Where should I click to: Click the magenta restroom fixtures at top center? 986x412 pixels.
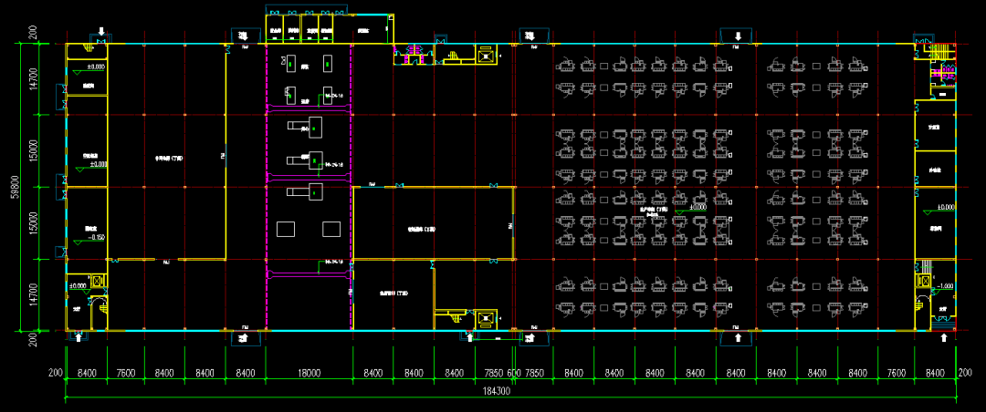412,52
